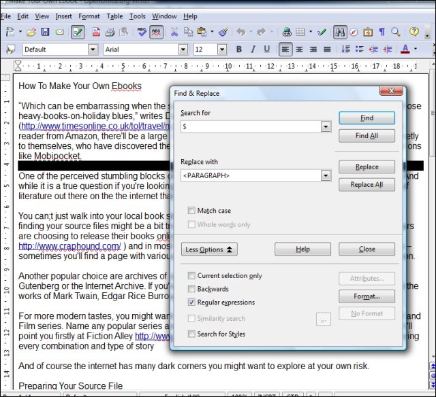Toggle numbered list icon
Viewport: 436px width, 397px height.
[x=345, y=50]
